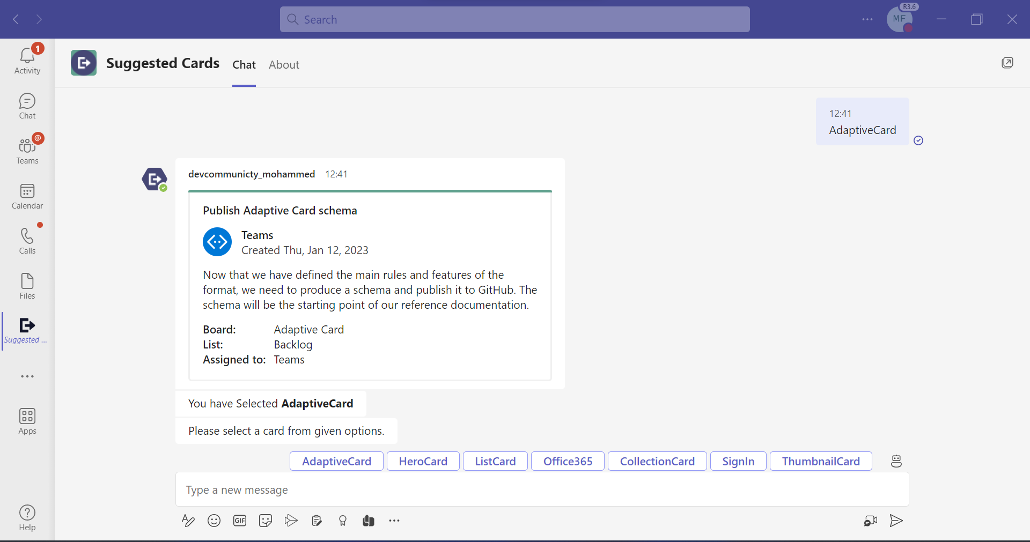Click the 'You have Selected AdaptiveCard' message
Screen dimensions: 1030x542
click(x=271, y=404)
